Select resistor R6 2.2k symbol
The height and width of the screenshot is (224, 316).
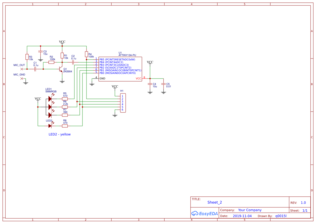[x=65, y=107]
